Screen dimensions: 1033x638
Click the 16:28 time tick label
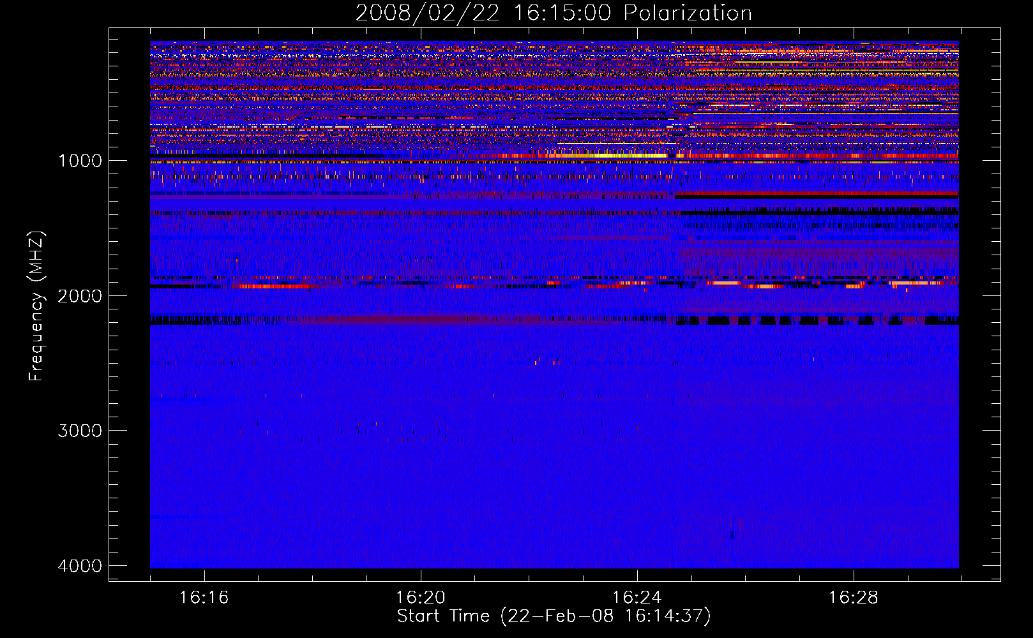[853, 597]
